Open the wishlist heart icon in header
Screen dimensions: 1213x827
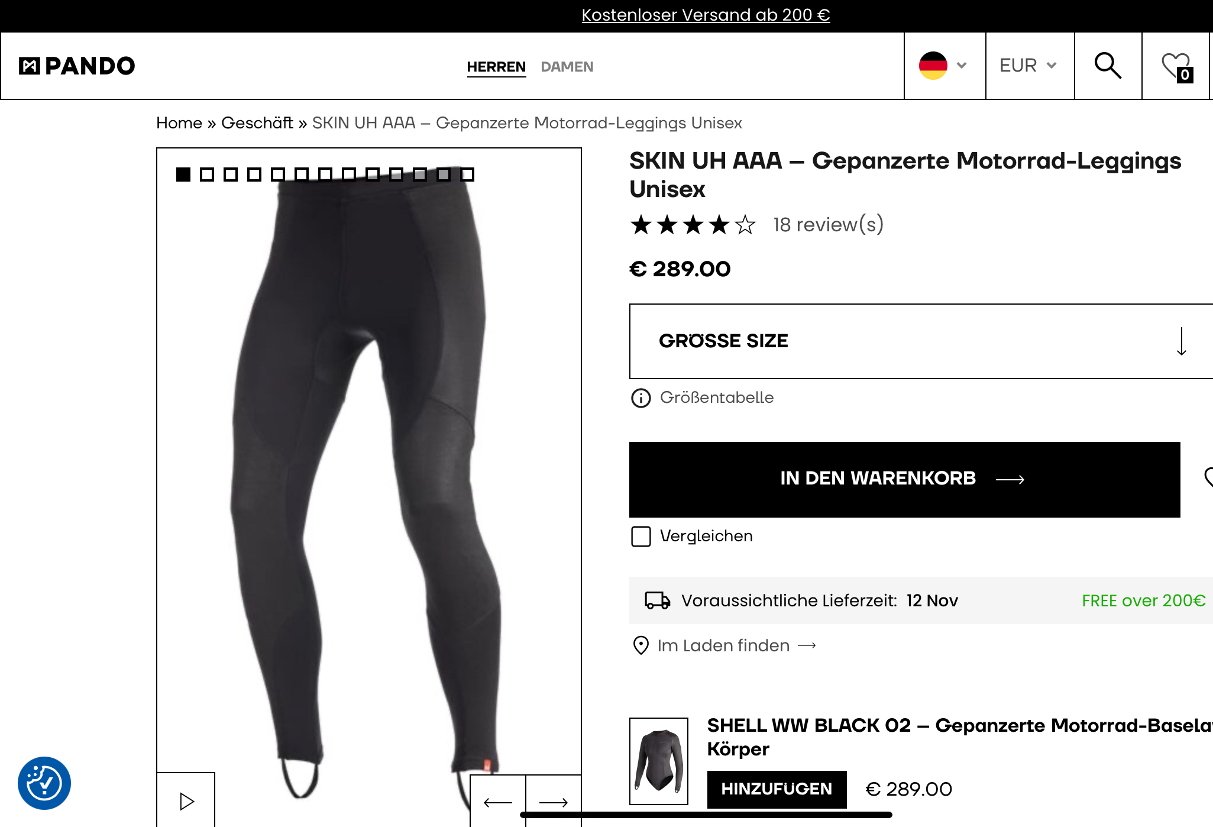1176,66
